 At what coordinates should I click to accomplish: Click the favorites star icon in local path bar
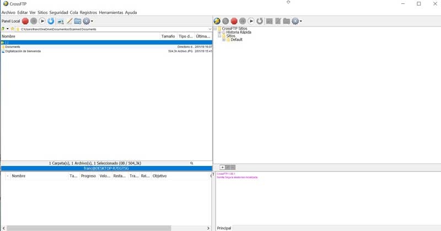coord(12,29)
